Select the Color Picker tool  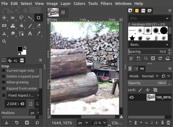[39, 34]
